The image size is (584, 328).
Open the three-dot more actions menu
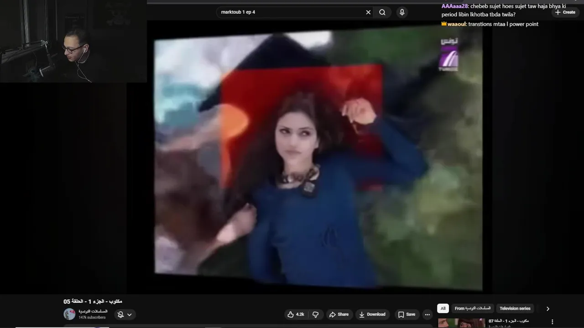pos(427,314)
